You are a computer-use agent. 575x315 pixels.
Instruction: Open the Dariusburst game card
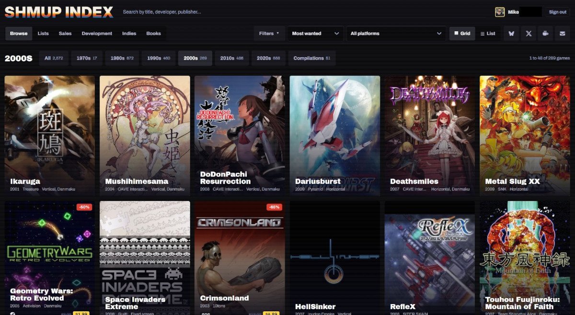335,136
